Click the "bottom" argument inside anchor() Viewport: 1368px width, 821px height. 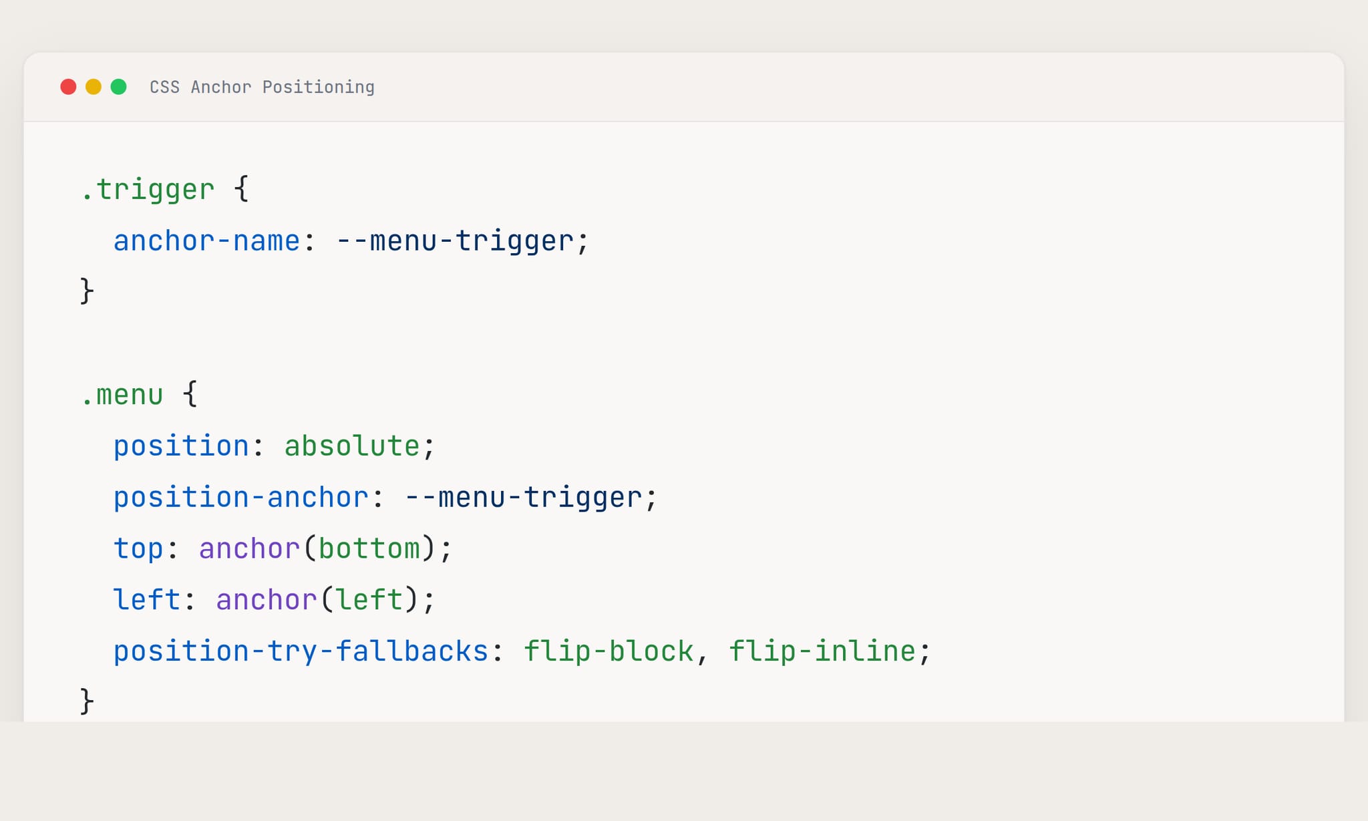point(369,549)
